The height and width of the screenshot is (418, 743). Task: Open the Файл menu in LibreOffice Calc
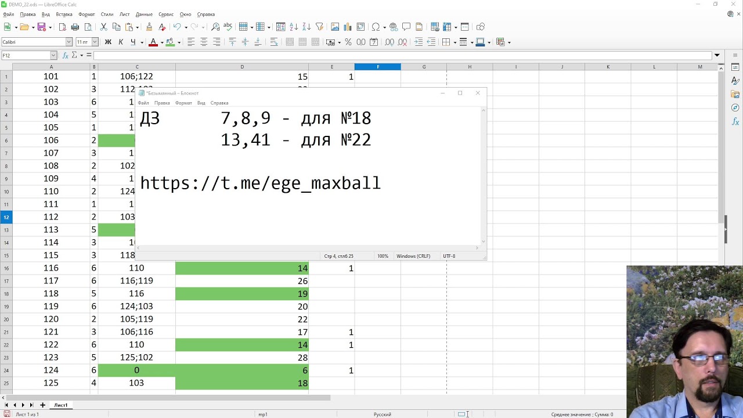pos(8,14)
